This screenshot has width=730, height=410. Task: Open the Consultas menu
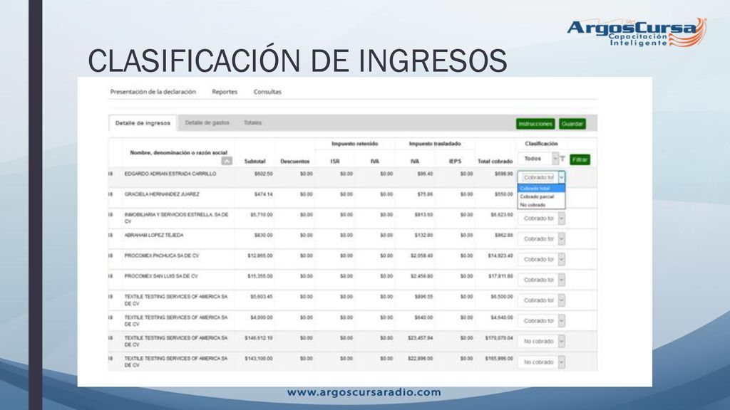267,92
